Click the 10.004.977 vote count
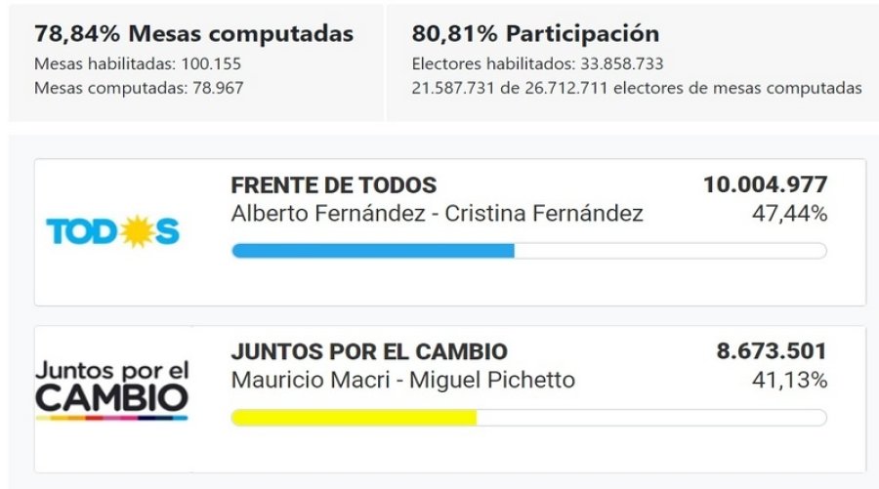 (x=765, y=184)
